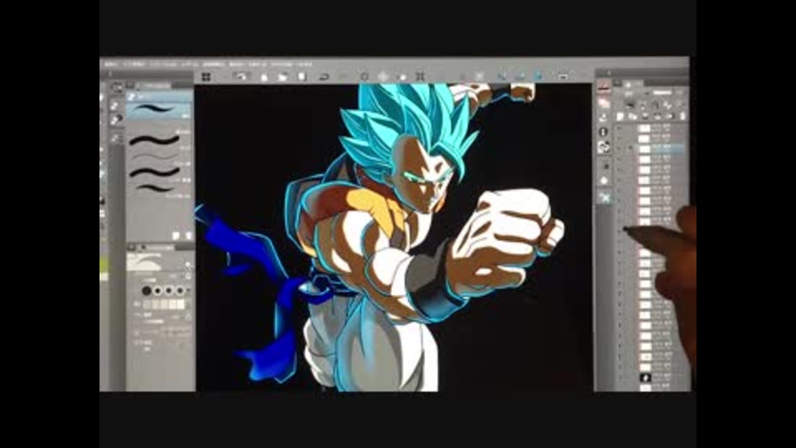The image size is (796, 448).
Task: Click the first small icon at sub tool panel's bottom-right
Action: [x=176, y=235]
